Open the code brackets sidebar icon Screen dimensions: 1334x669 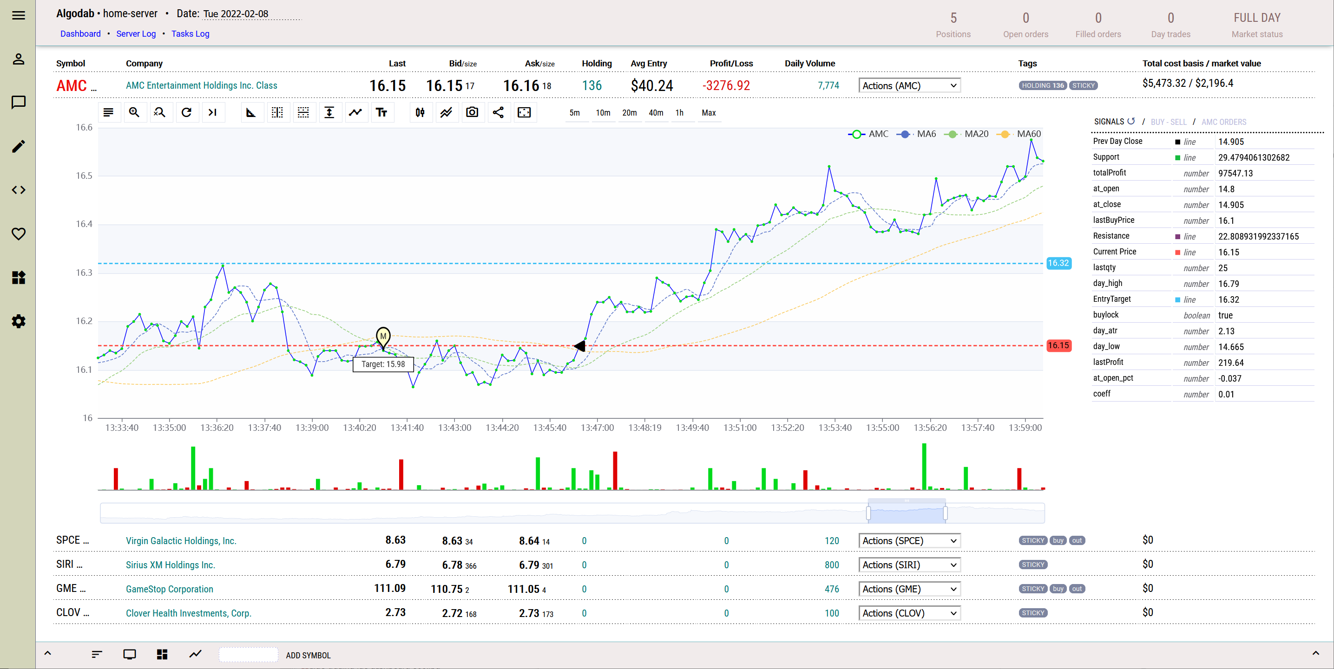pyautogui.click(x=19, y=190)
